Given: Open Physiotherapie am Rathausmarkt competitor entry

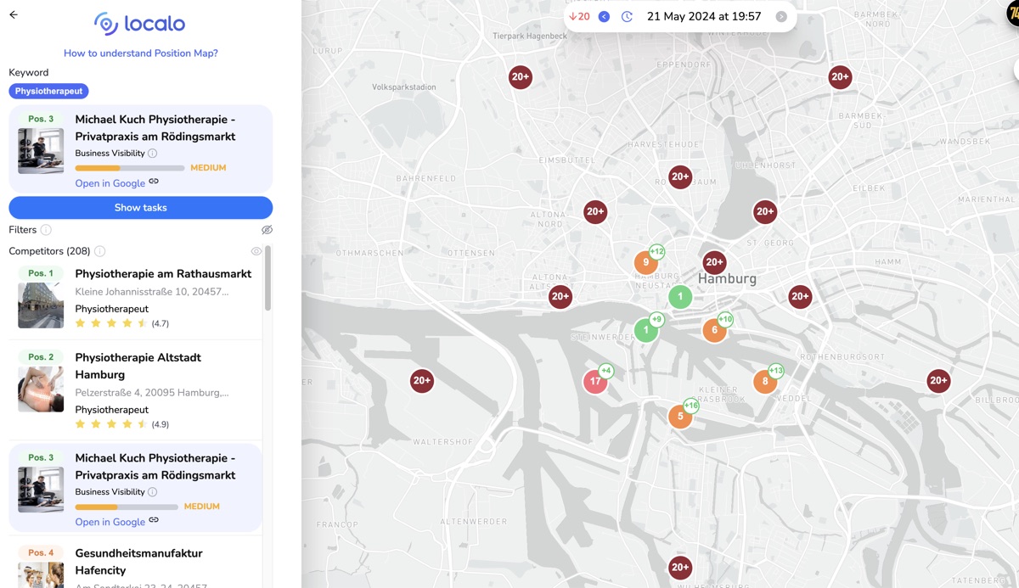Looking at the screenshot, I should 136,298.
